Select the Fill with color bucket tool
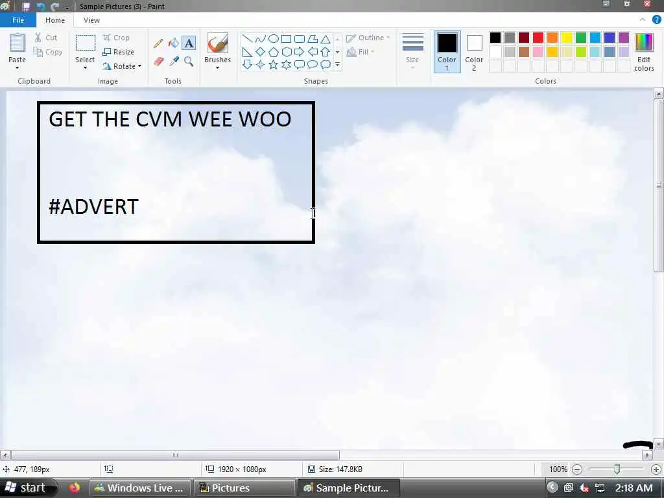Image resolution: width=664 pixels, height=498 pixels. pos(174,43)
